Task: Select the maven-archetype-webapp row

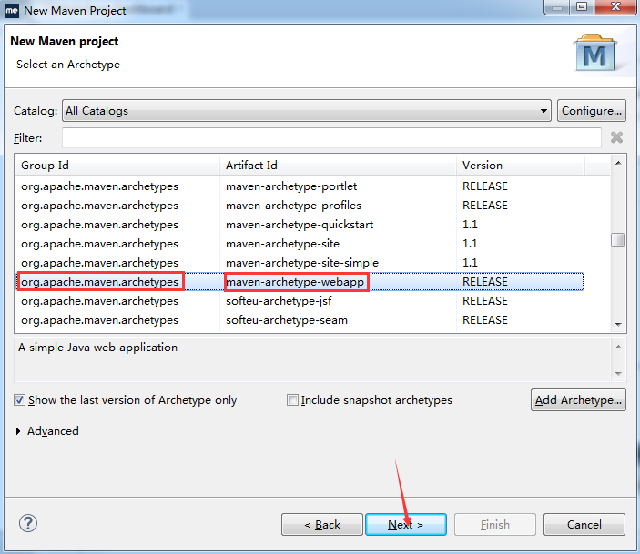Action: tap(300, 282)
